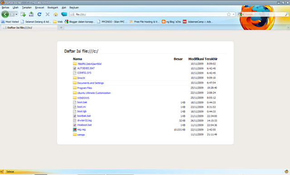Open the Documents and Settings folder
This screenshot has width=290, height=175.
coord(91,83)
